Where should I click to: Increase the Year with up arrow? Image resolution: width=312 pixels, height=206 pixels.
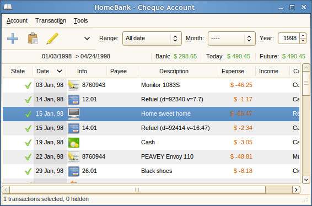click(303, 36)
